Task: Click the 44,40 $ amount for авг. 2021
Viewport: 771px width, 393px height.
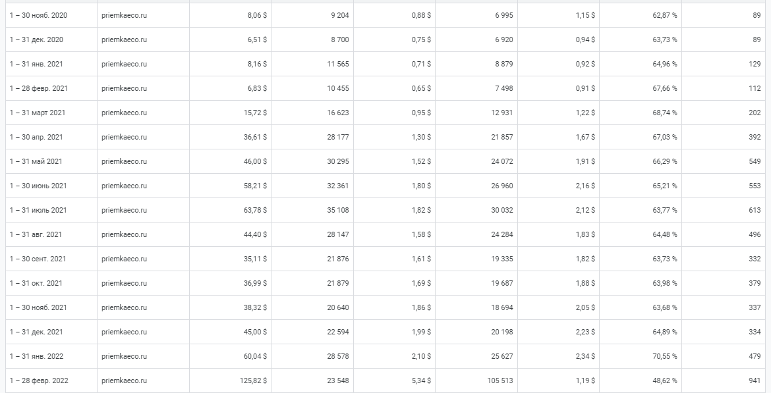Action: point(255,234)
